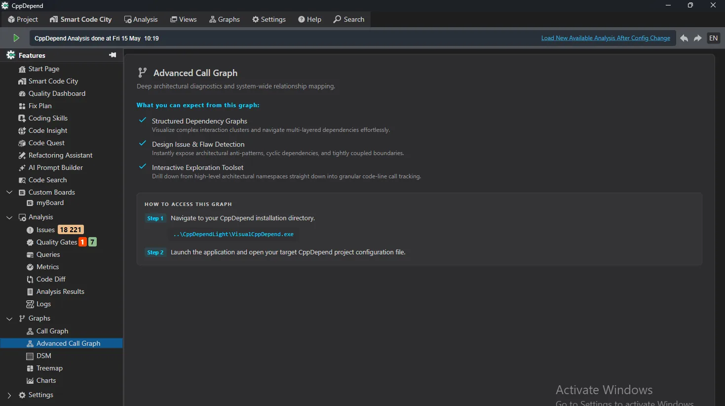Click the myBoard icon
This screenshot has height=406, width=725.
30,203
